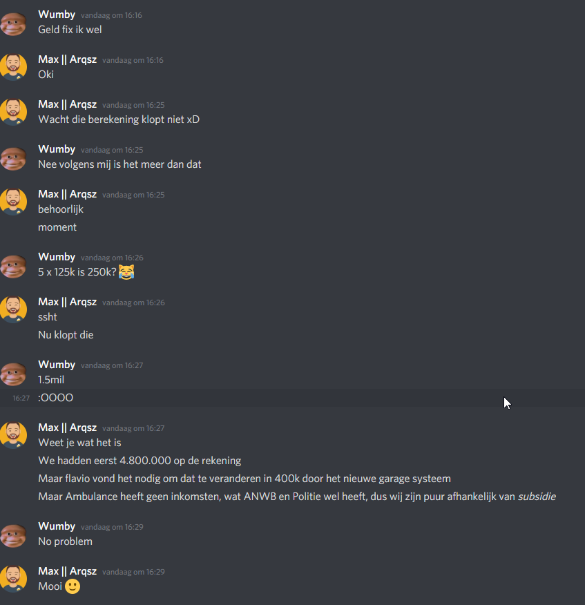Viewport: 585px width, 605px height.
Task: Click the 'vandaag om 16:29' timestamp next to Wumby
Action: pyautogui.click(x=112, y=527)
